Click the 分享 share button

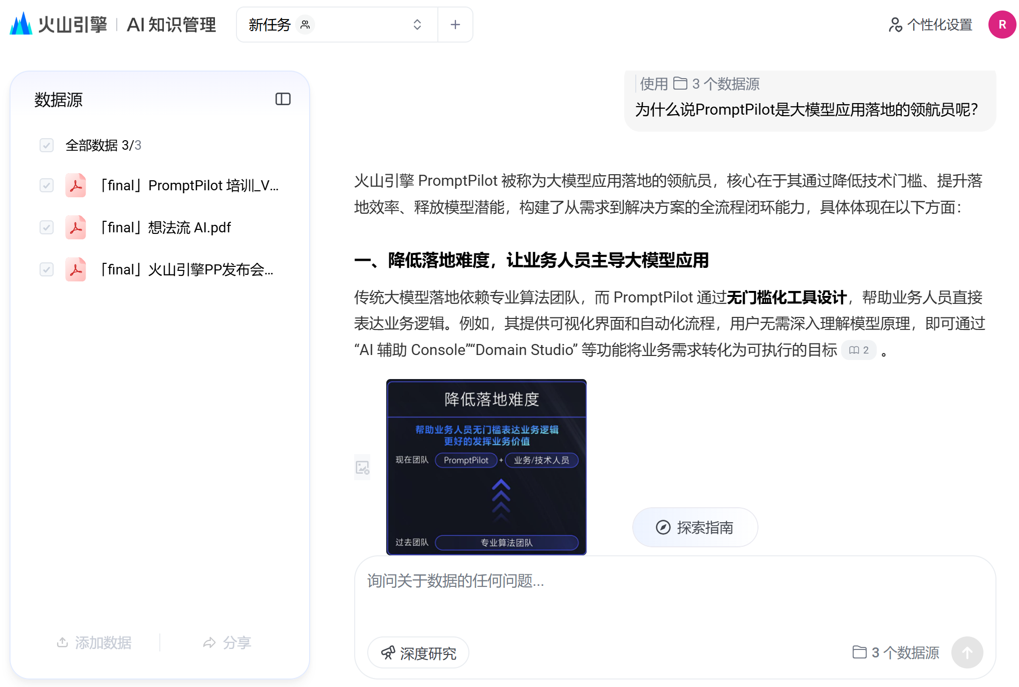coord(227,642)
